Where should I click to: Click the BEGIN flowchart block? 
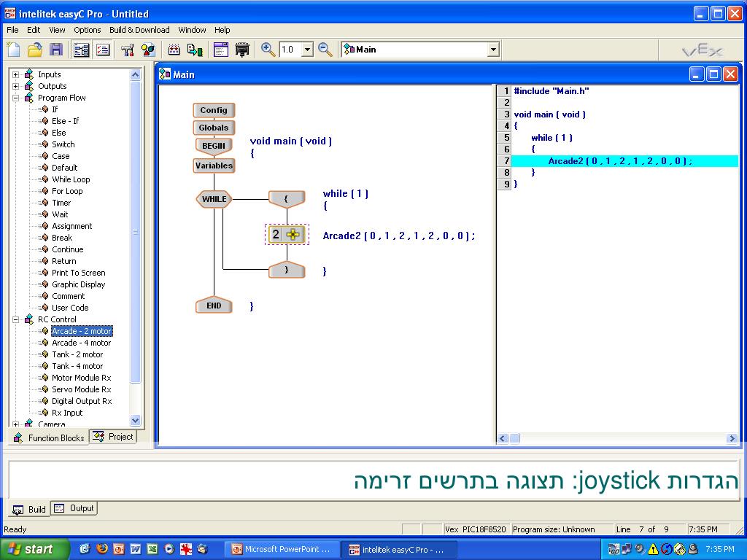coord(214,146)
